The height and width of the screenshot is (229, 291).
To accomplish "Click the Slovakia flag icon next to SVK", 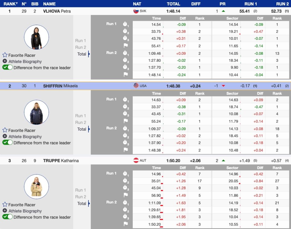I will (x=136, y=11).
